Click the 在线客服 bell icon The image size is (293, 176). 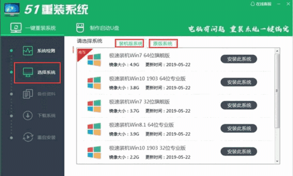click(x=253, y=4)
